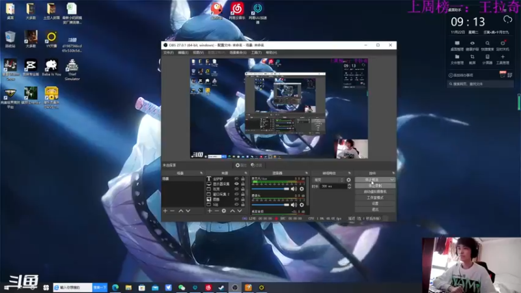
Task: Toggle the lock on the 显示器采集 source
Action: click(243, 184)
